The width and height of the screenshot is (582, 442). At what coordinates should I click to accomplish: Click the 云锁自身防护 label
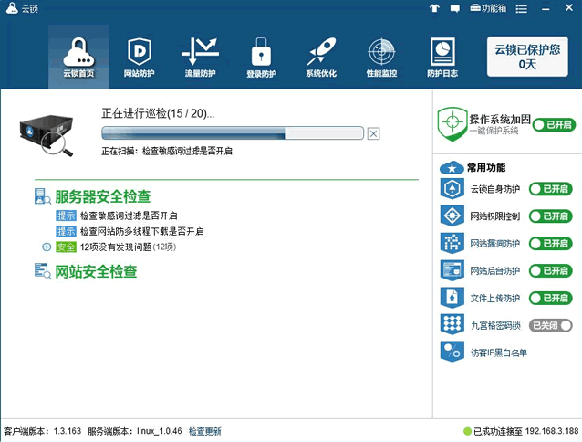click(x=495, y=189)
